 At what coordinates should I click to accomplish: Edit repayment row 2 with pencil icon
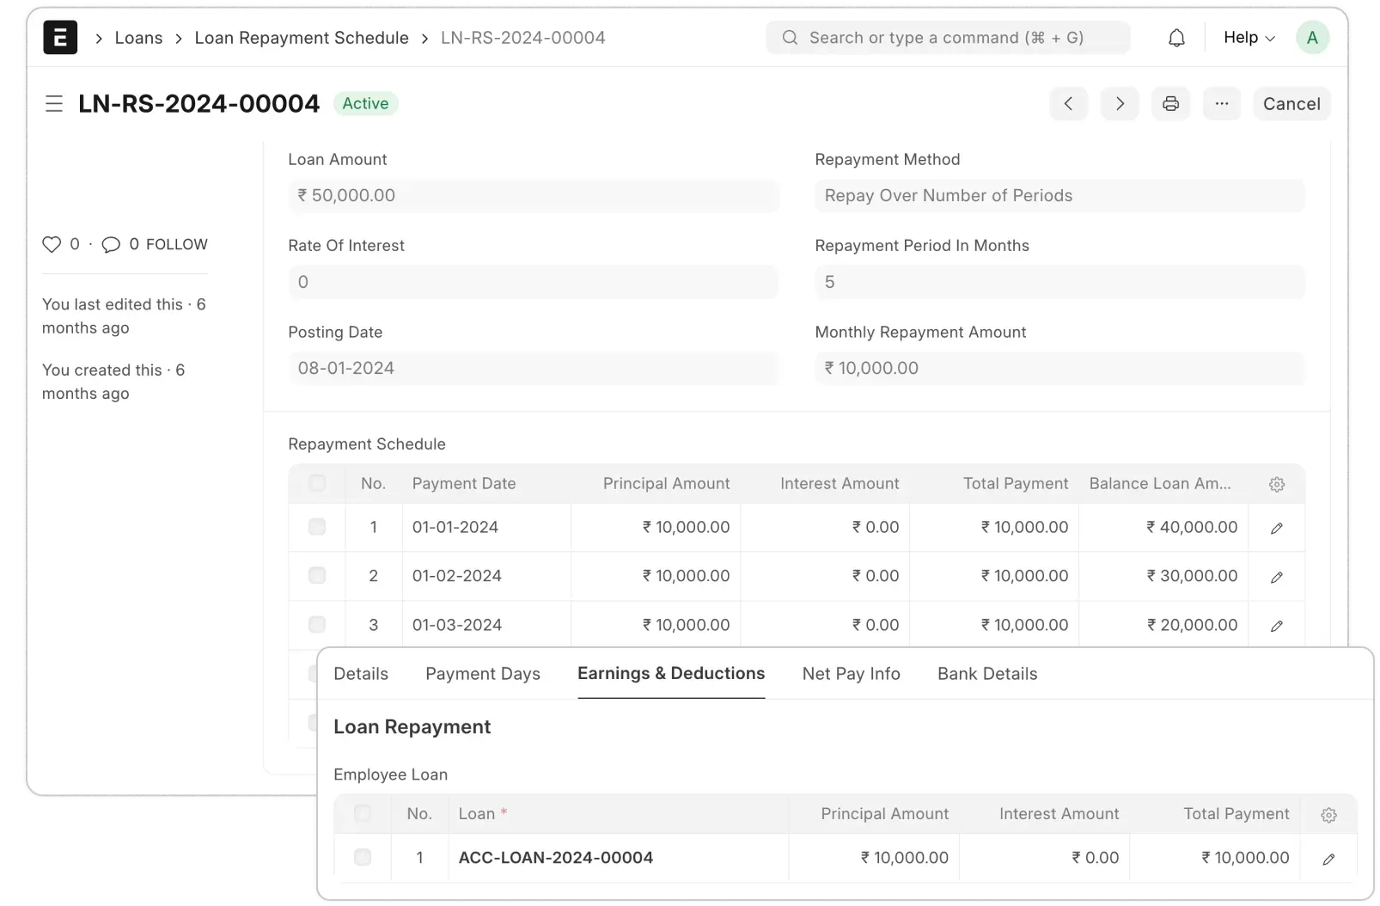tap(1278, 577)
